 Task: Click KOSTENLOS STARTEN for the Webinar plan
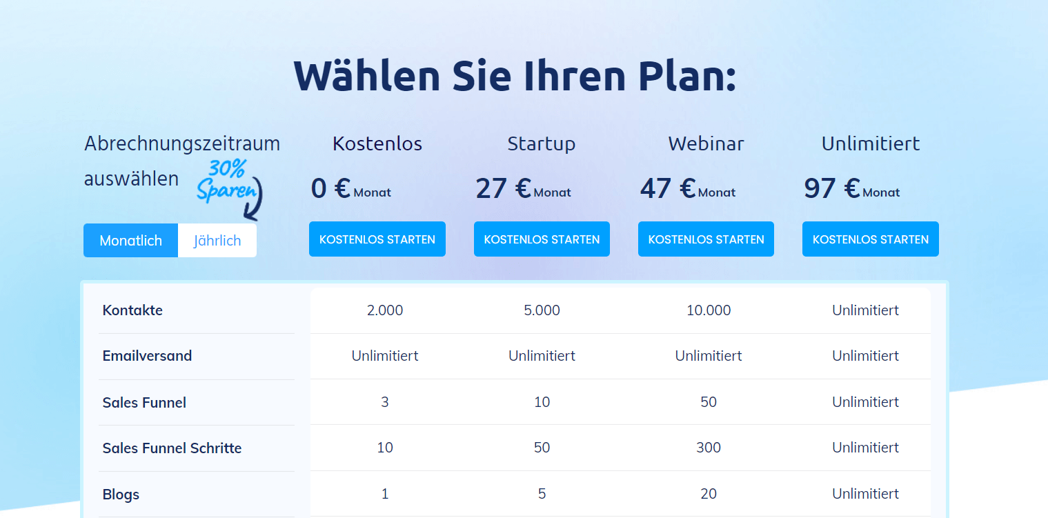[705, 238]
